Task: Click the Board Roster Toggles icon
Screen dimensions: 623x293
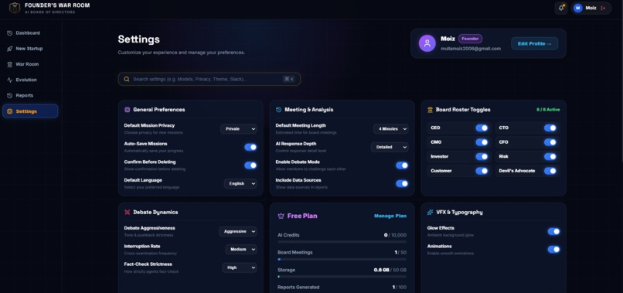Action: [430, 110]
